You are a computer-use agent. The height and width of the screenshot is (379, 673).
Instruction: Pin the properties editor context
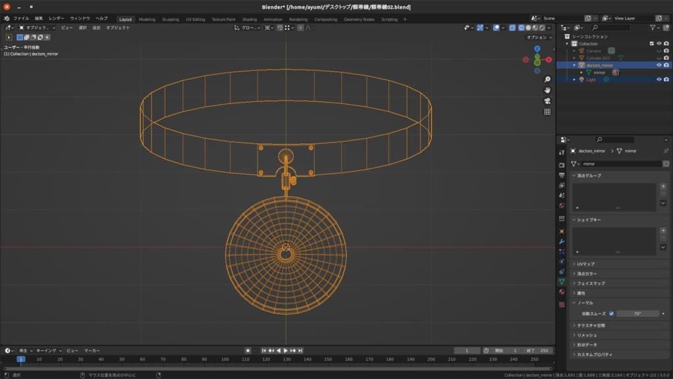tap(666, 151)
